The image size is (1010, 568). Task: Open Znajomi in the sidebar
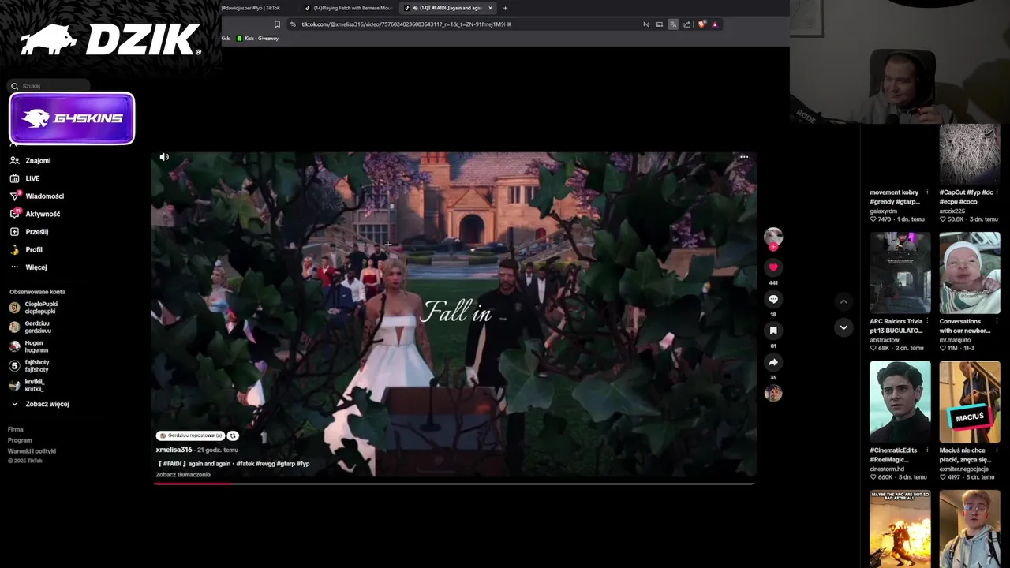click(x=32, y=160)
